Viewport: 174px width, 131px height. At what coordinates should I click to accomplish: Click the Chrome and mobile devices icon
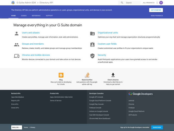pyautogui.click(x=17, y=56)
